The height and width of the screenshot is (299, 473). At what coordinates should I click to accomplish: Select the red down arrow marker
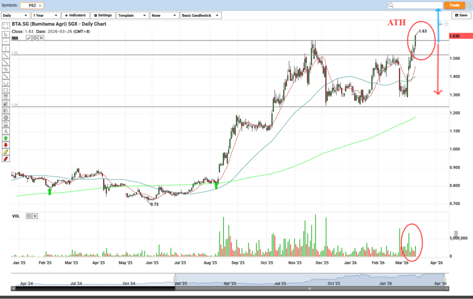(6, 145)
